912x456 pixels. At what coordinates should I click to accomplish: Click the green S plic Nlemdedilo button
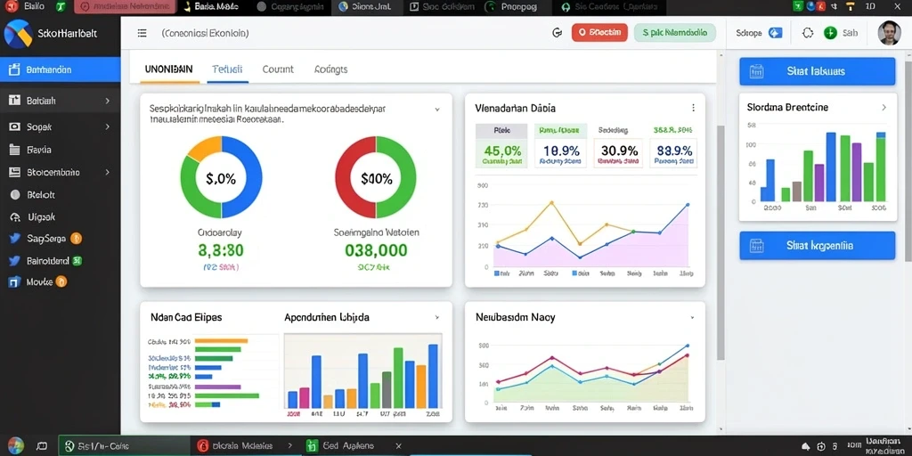pyautogui.click(x=675, y=33)
